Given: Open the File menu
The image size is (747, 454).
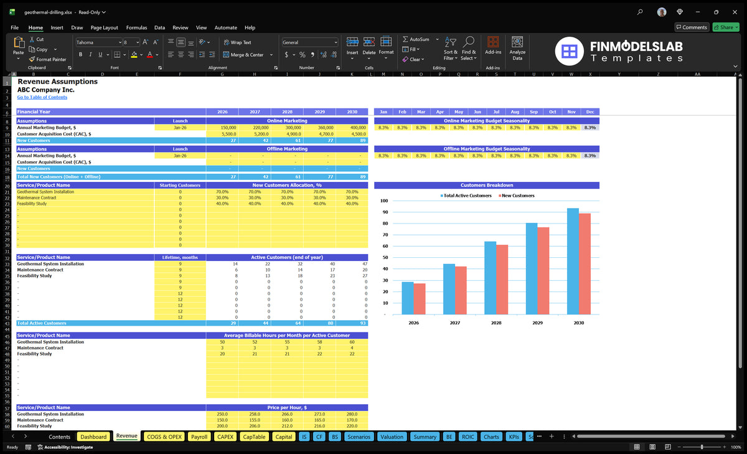Looking at the screenshot, I should (14, 27).
